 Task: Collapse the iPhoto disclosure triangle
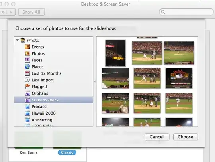pos(17,40)
